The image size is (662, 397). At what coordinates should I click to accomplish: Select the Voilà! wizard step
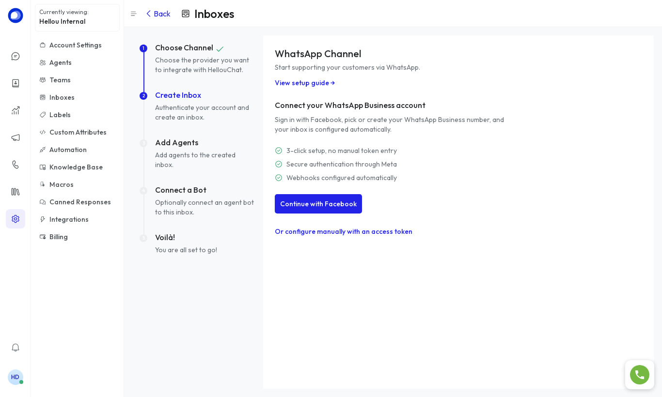(x=165, y=238)
